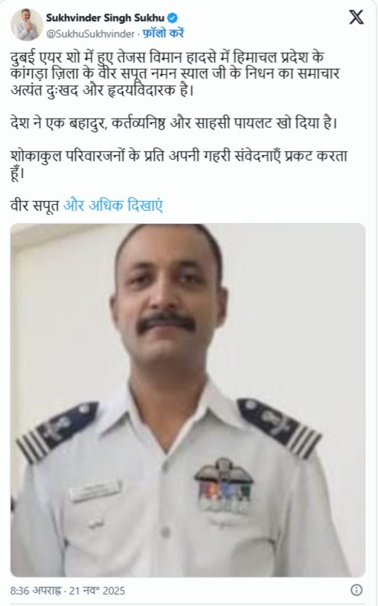Click the blue verified badge icon
This screenshot has height=606, width=378.
pyautogui.click(x=173, y=18)
